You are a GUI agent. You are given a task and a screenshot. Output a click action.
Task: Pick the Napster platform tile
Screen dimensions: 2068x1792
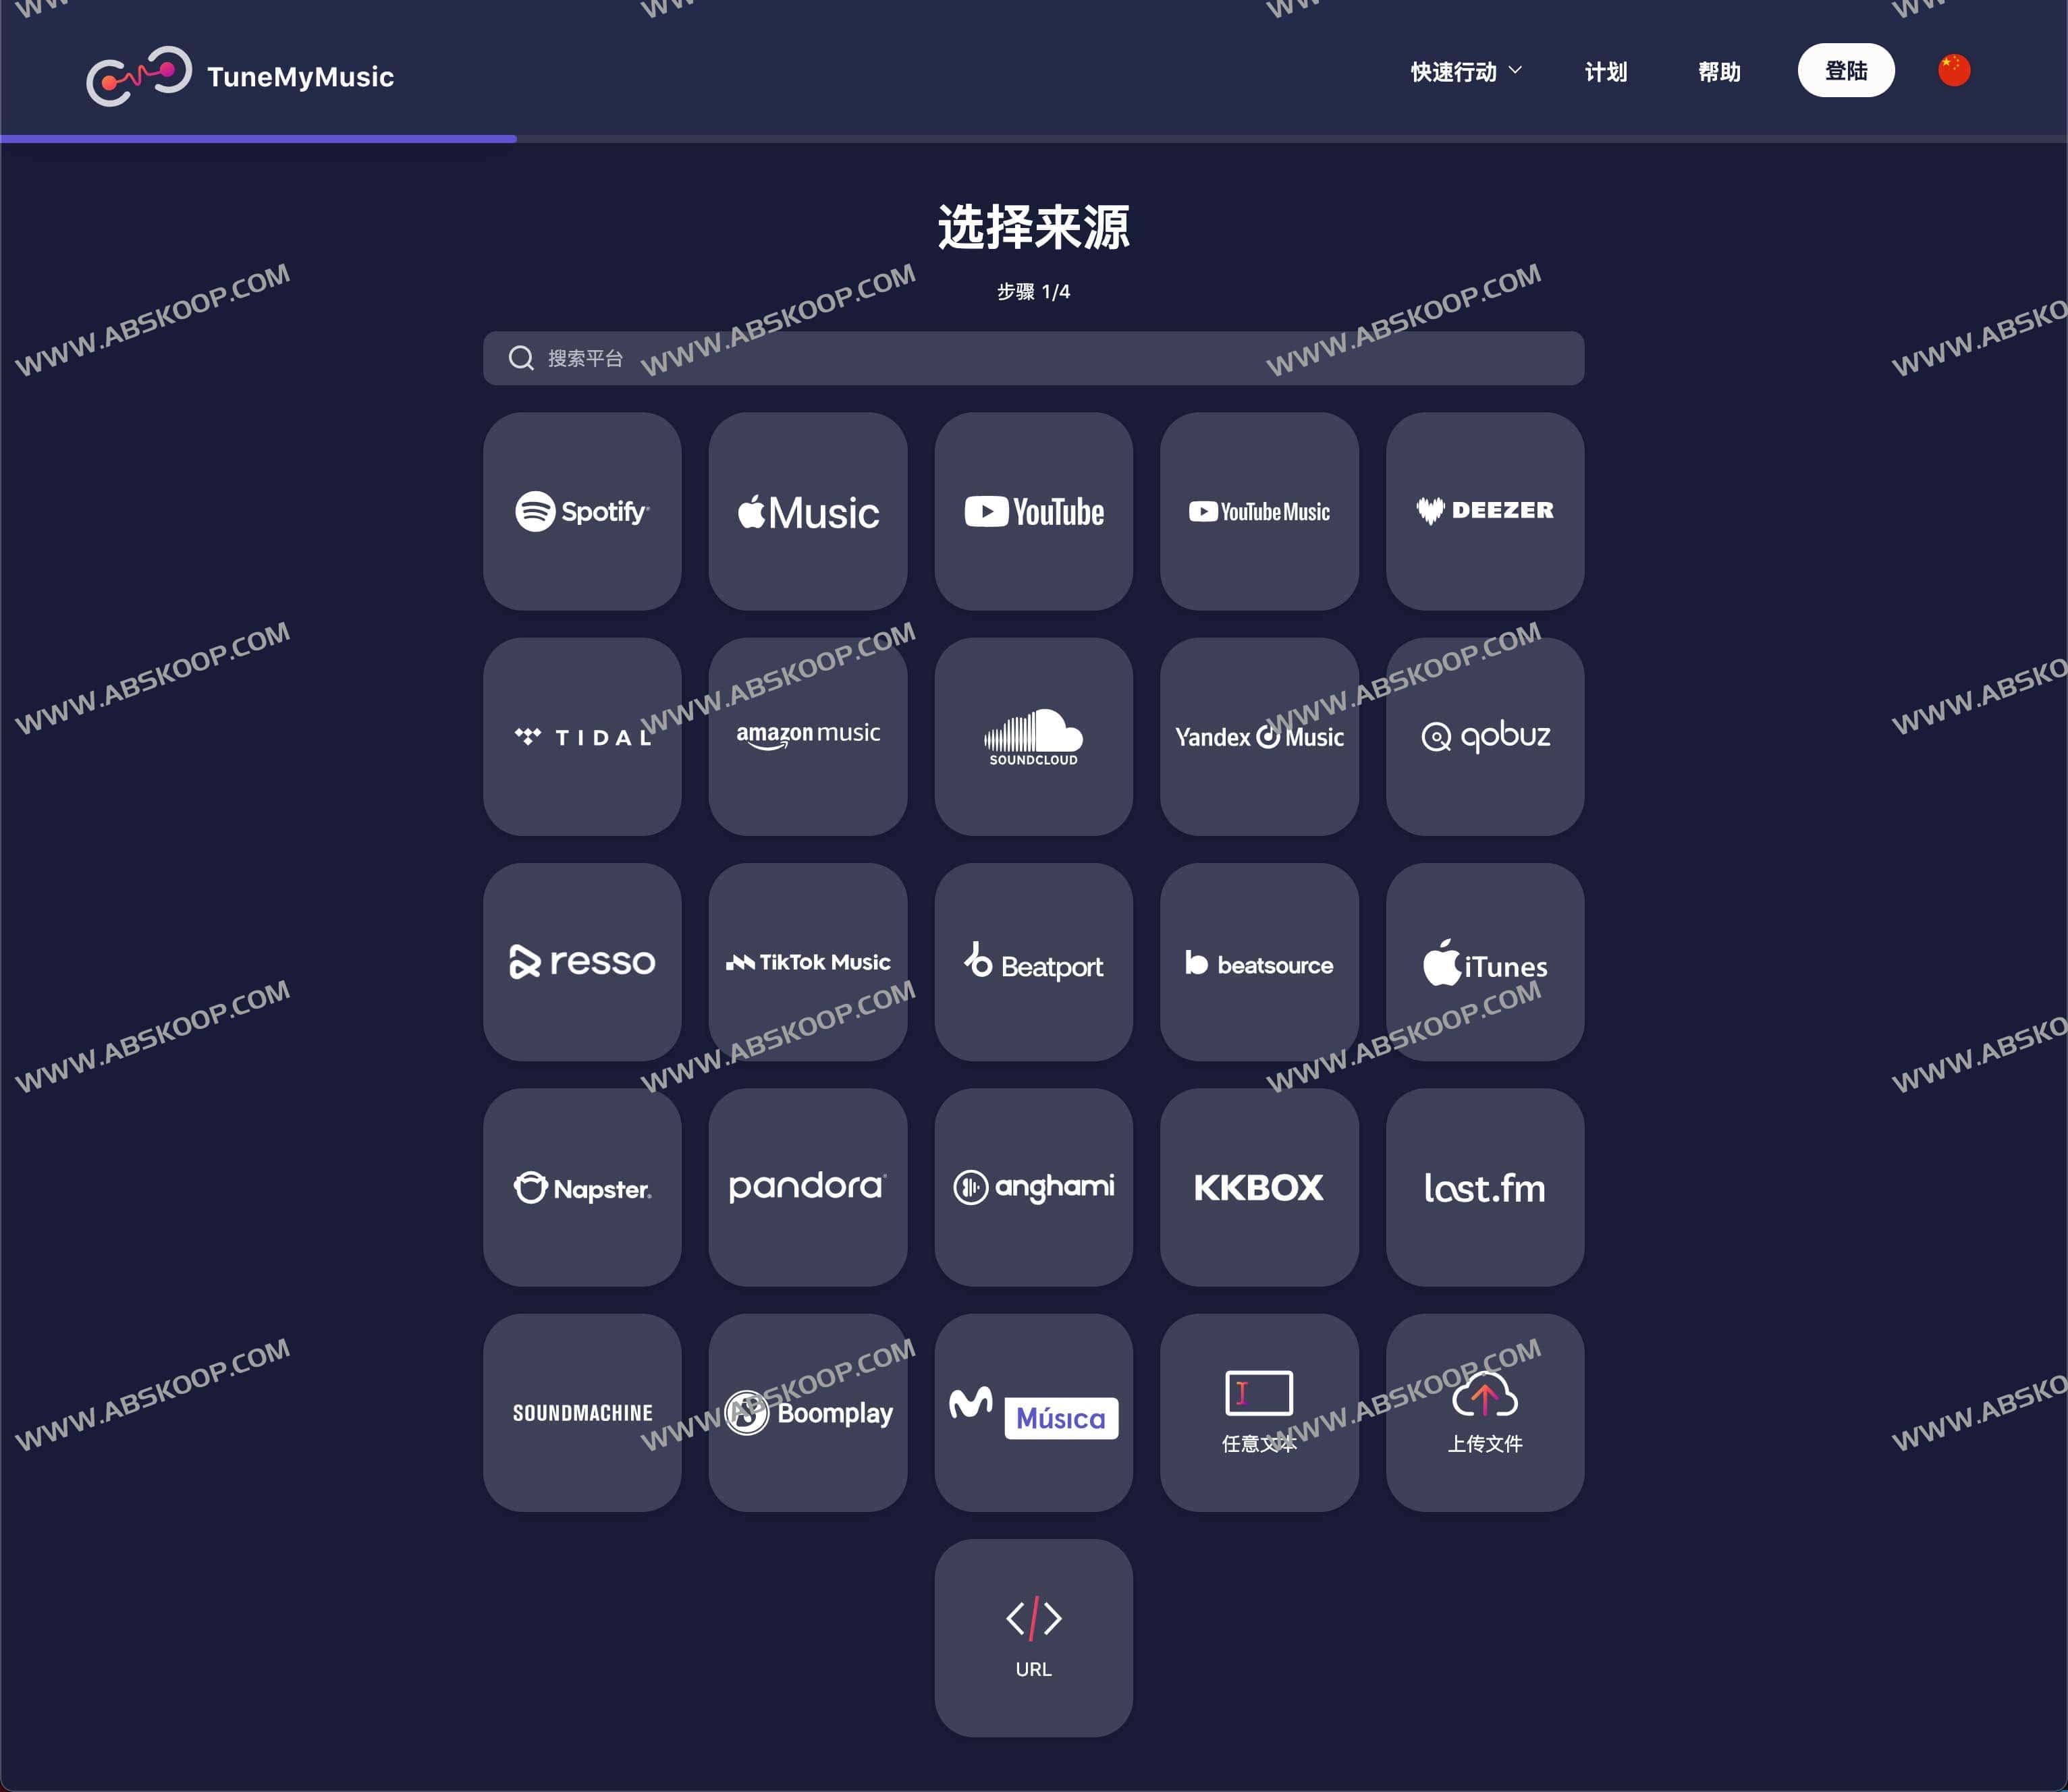pyautogui.click(x=581, y=1187)
